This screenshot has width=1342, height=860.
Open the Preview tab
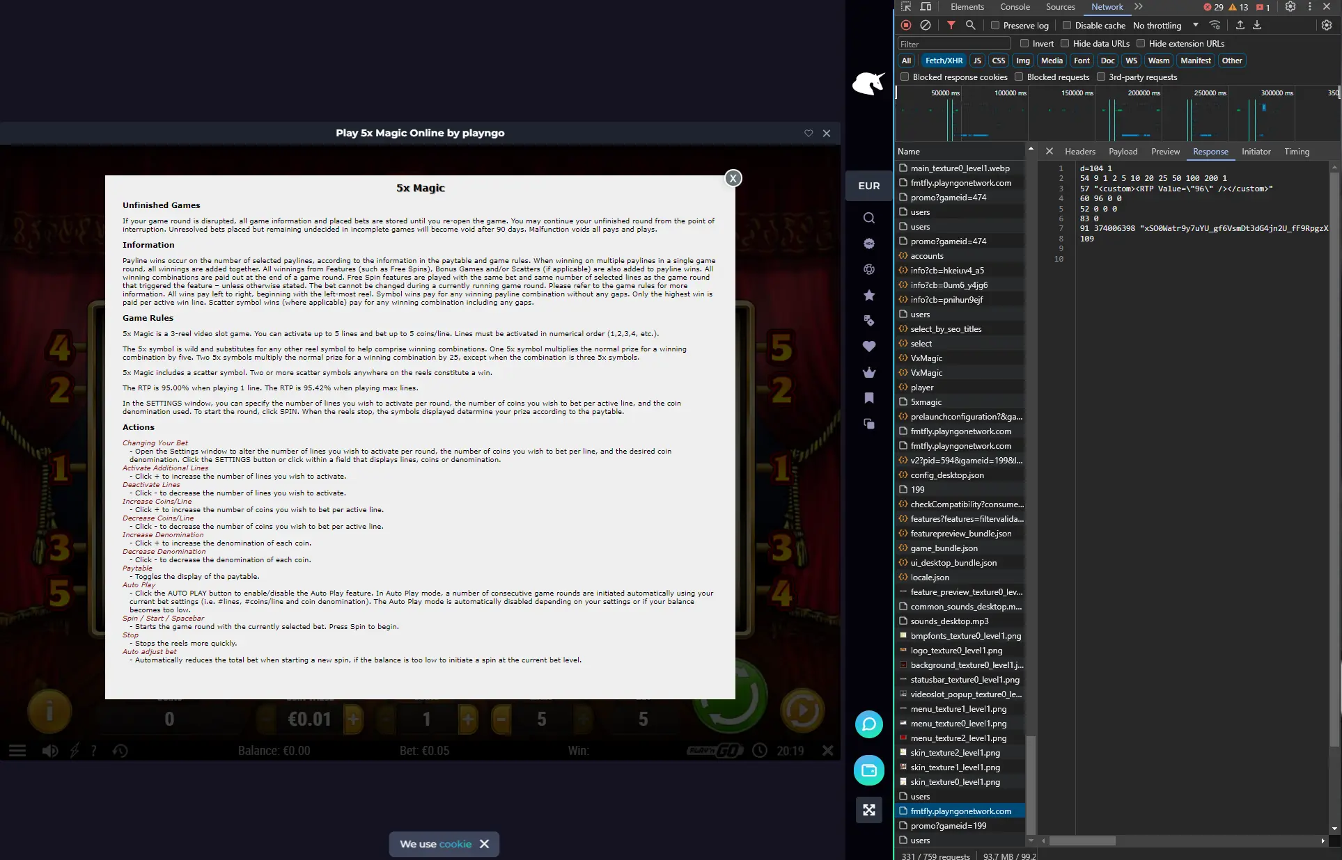(1165, 151)
